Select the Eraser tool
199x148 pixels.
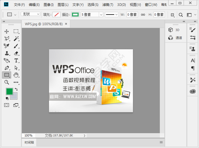[x=16, y=53]
